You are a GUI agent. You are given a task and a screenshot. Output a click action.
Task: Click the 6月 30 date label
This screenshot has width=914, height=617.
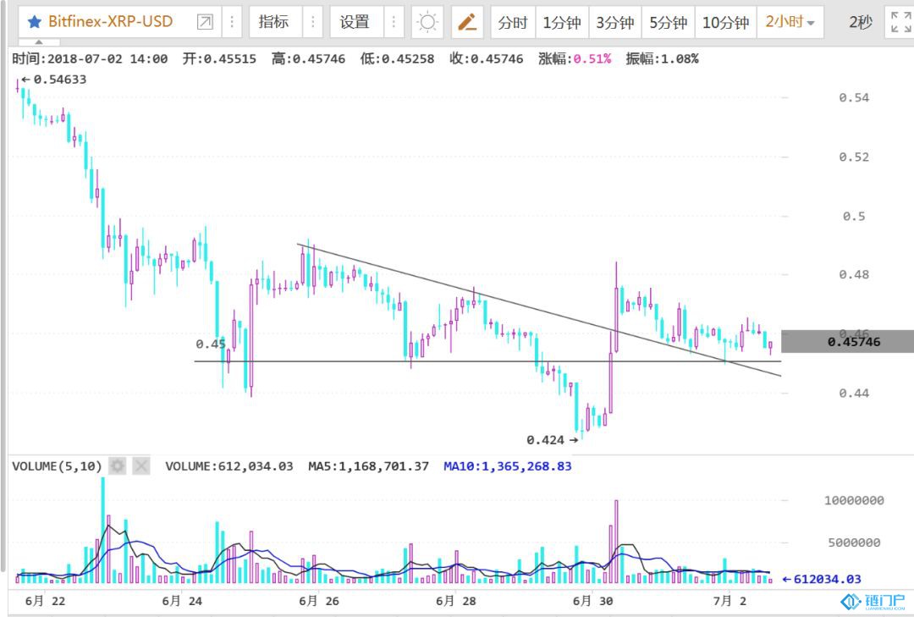pos(592,601)
